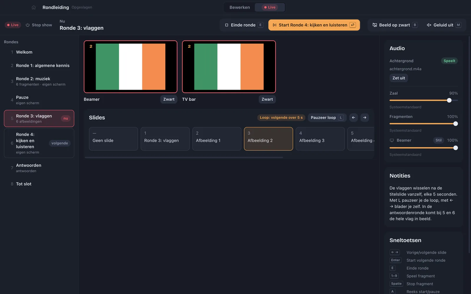Click the achtergrond.m4a file name

[x=405, y=69]
